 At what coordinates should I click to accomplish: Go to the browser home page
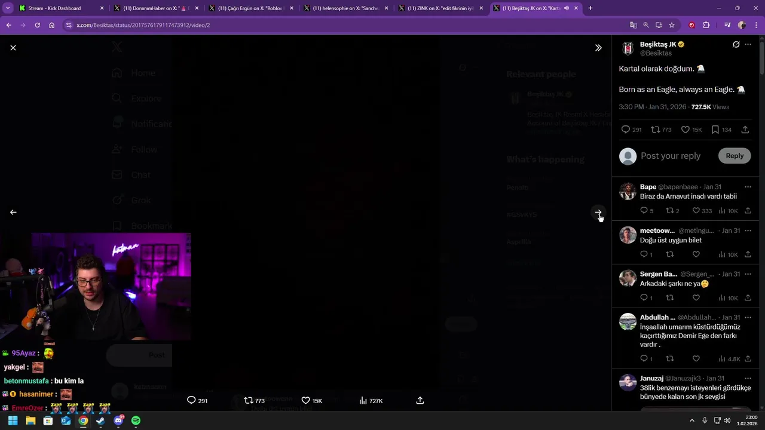click(52, 25)
